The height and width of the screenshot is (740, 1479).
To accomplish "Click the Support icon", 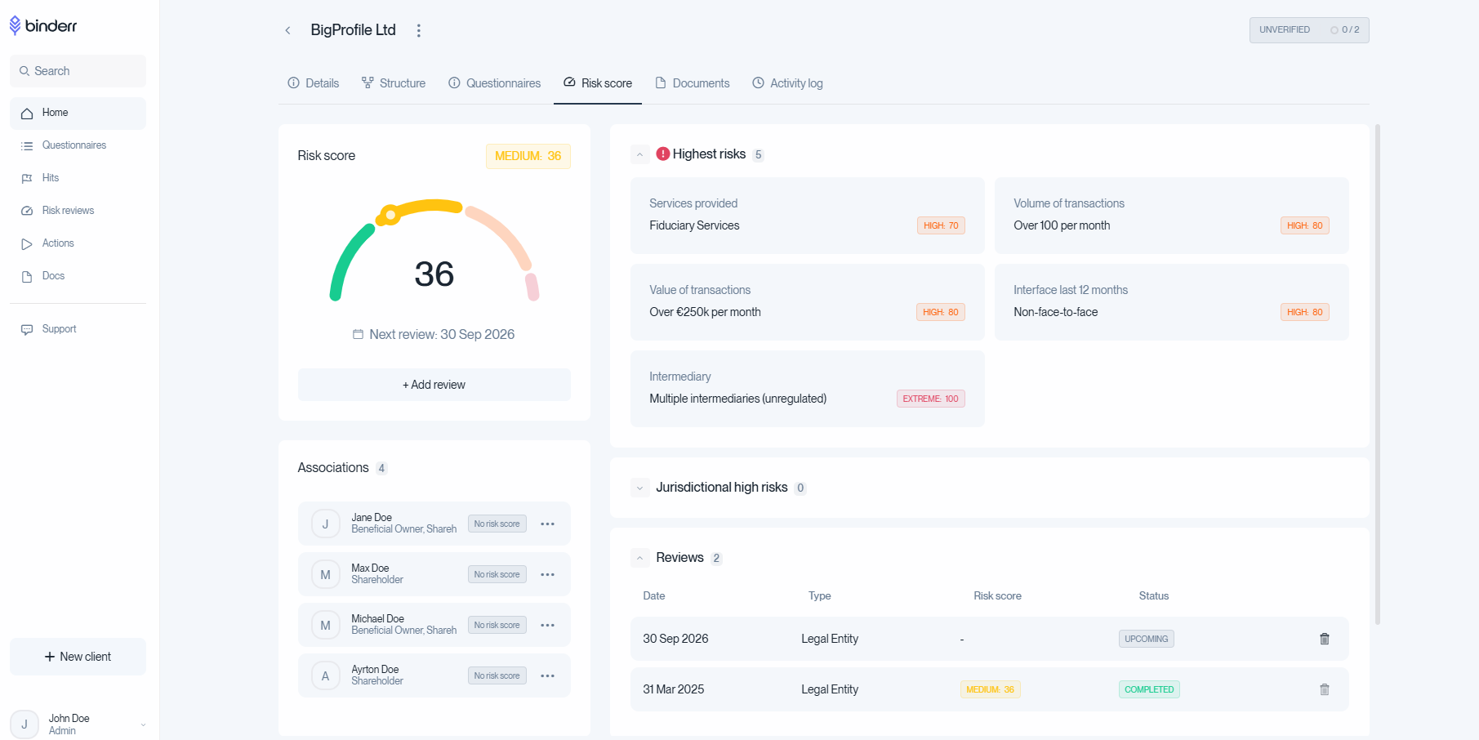I will pos(27,328).
